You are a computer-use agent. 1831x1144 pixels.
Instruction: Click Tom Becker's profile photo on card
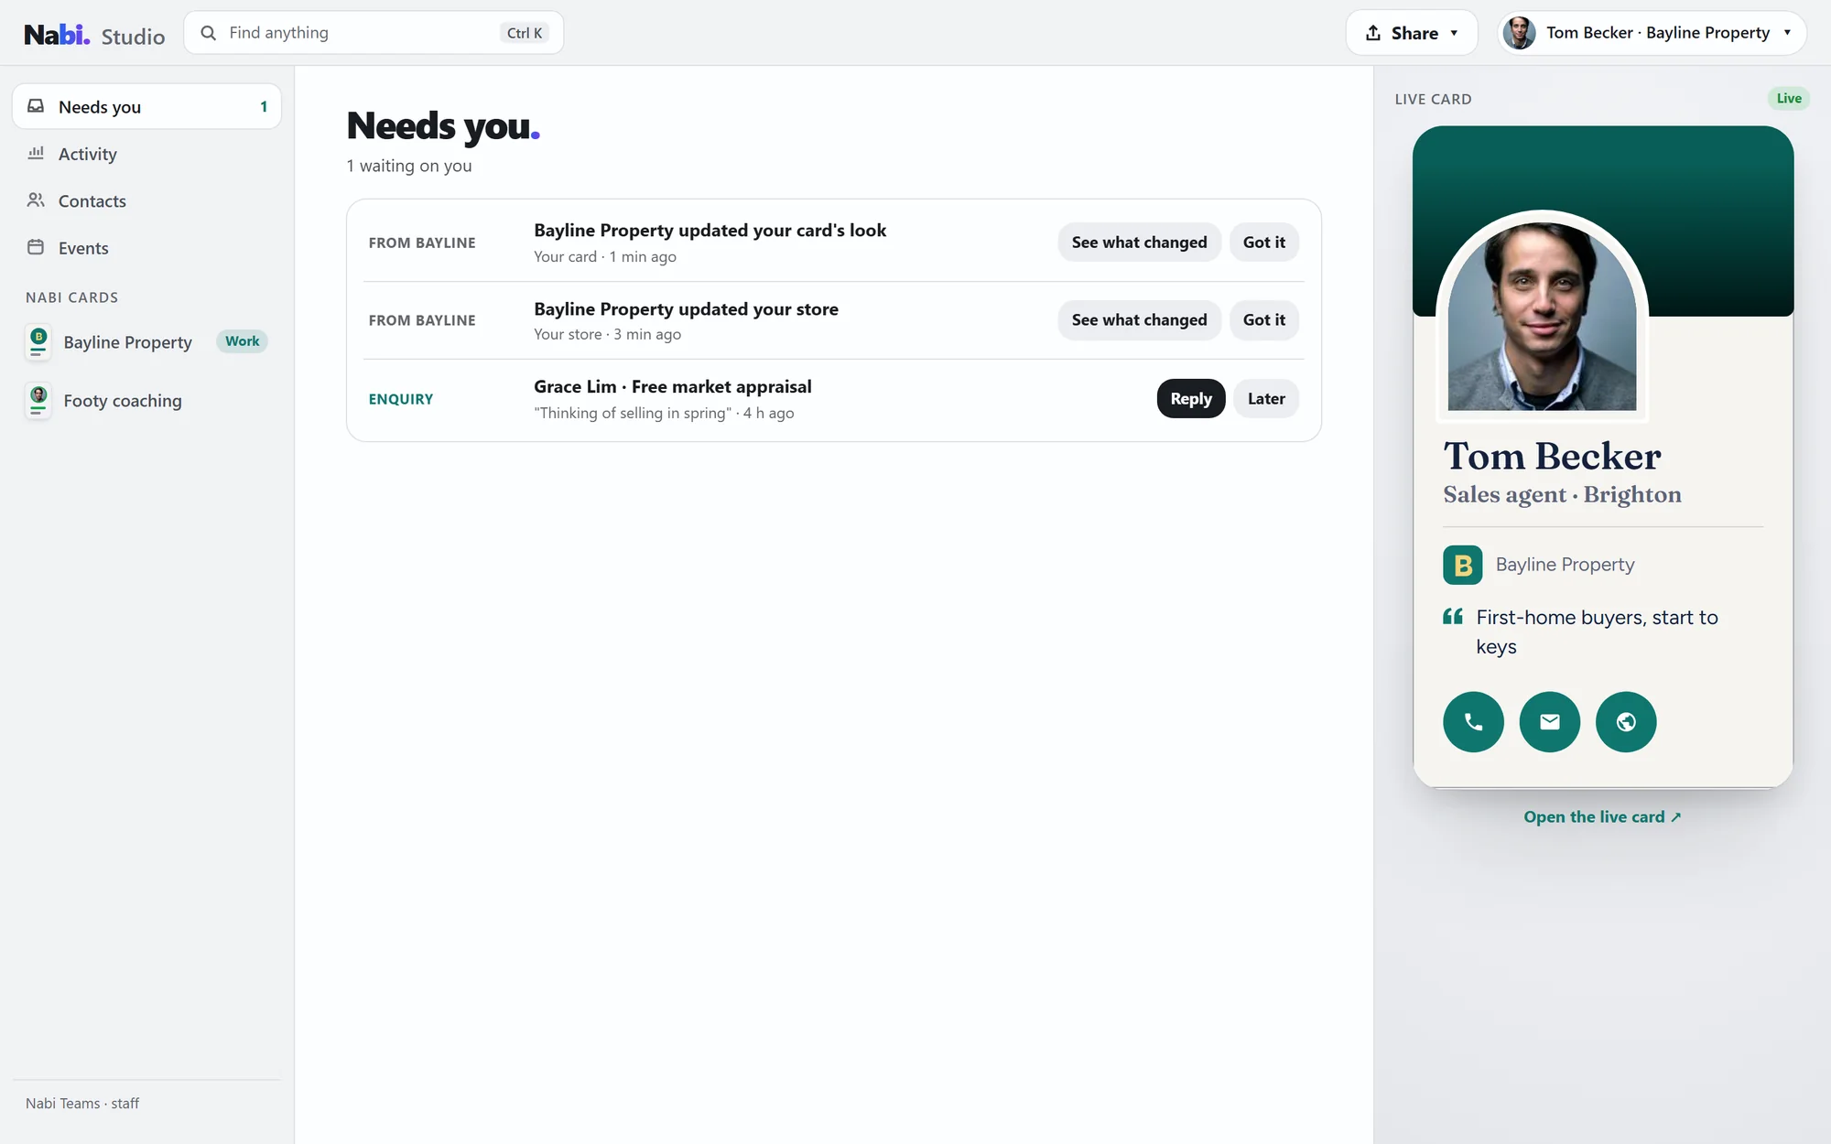point(1542,317)
